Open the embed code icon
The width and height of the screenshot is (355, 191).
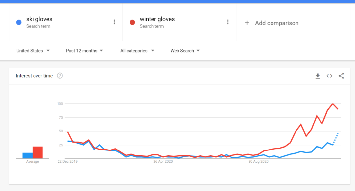coord(329,76)
